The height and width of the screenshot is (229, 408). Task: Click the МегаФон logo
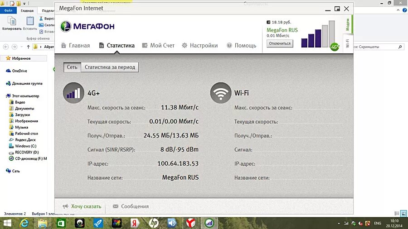[x=87, y=26]
